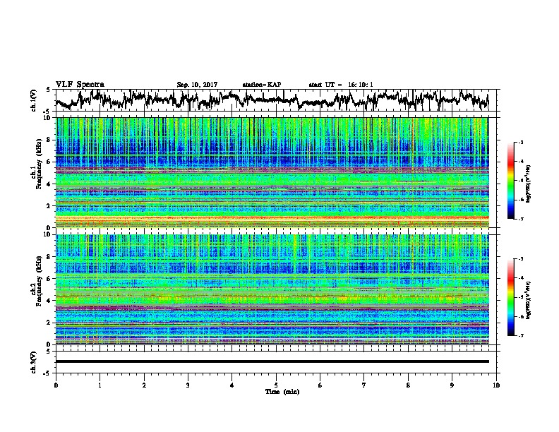This screenshot has width=559, height=432.
Task: Click the "8" kHz tick of ch.2 spectrogram
Action: (x=49, y=257)
